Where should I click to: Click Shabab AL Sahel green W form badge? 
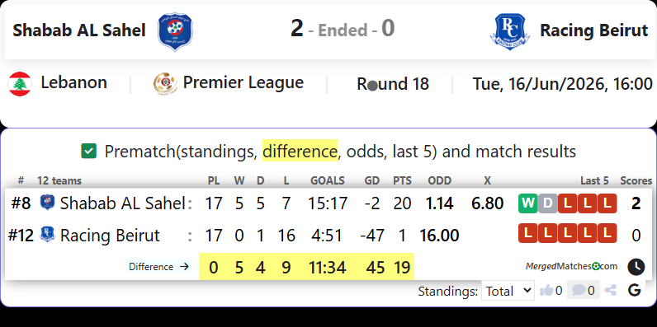pos(527,203)
